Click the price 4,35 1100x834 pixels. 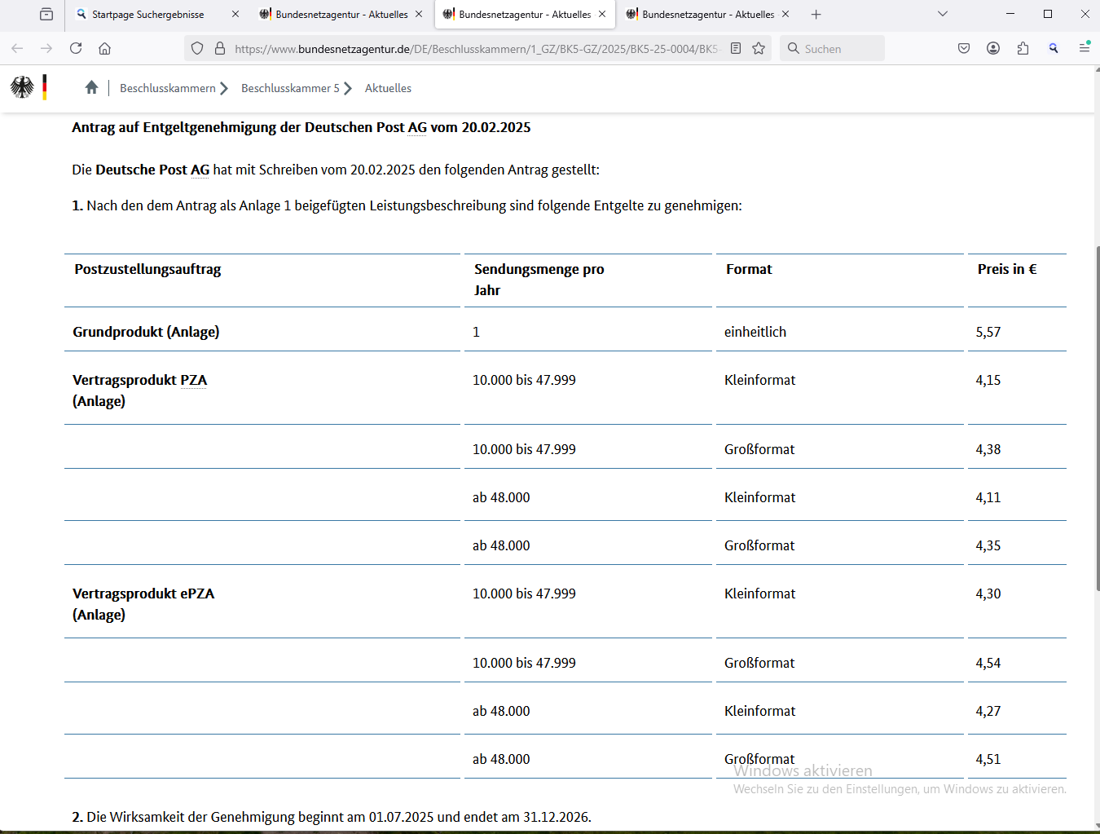click(x=988, y=545)
